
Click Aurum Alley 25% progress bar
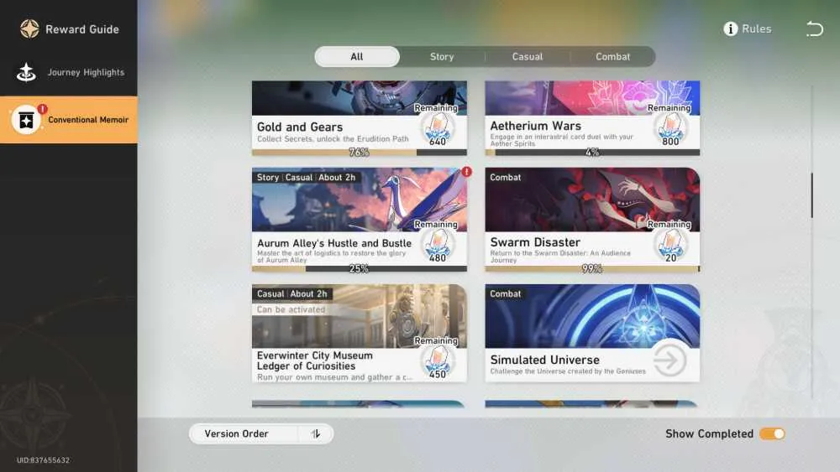coord(359,269)
